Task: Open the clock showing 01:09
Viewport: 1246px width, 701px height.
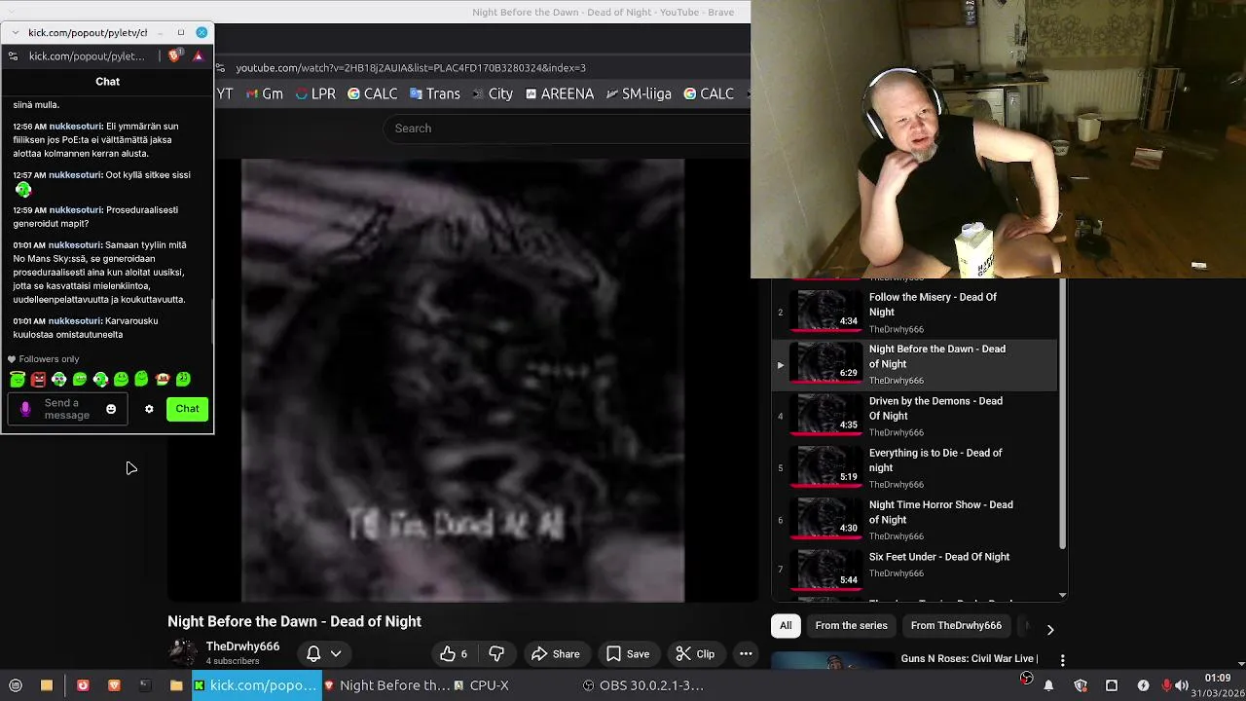Action: [x=1218, y=685]
